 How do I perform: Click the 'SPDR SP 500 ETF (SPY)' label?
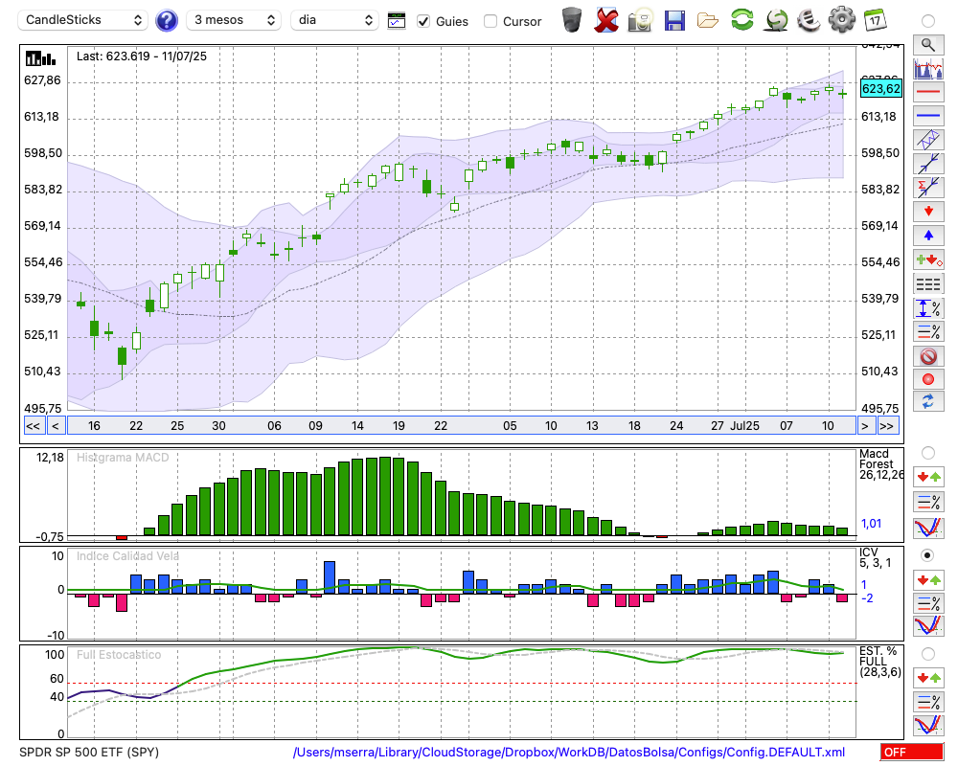coord(89,752)
